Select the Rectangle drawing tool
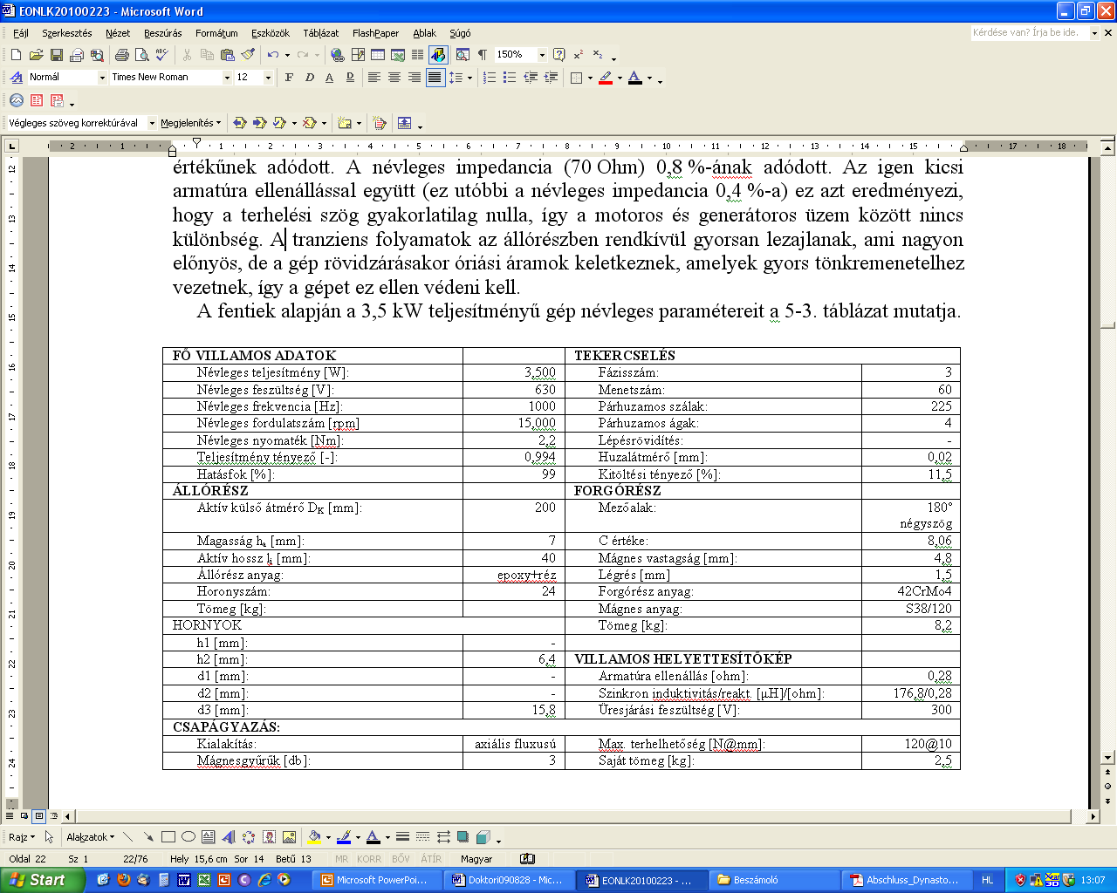The height and width of the screenshot is (893, 1117). pos(168,837)
